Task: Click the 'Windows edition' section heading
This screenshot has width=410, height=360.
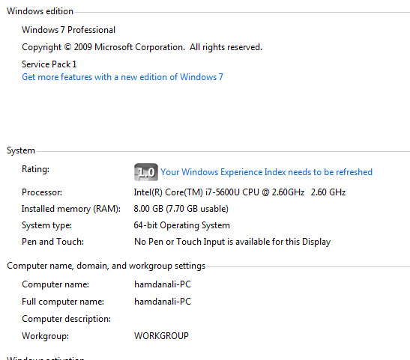Action: (x=40, y=11)
